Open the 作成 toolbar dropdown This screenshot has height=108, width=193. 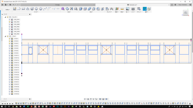coord(69,12)
